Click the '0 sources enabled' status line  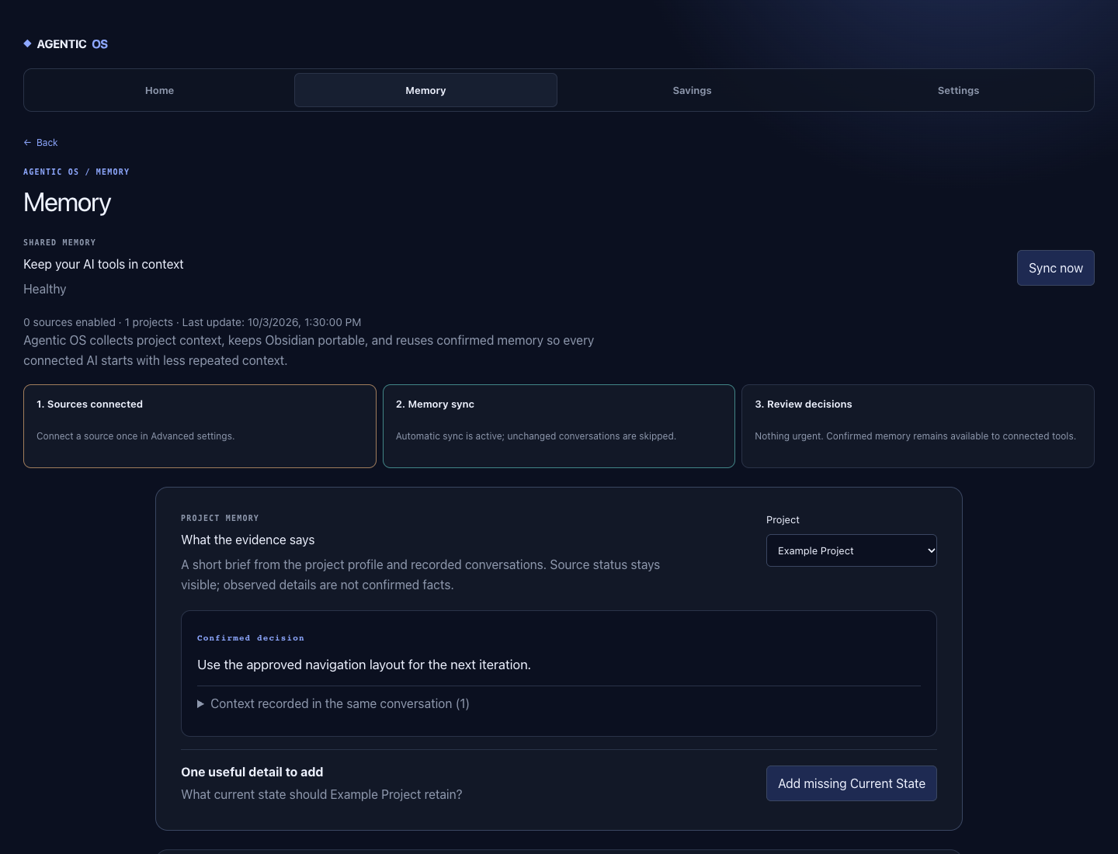pos(192,322)
